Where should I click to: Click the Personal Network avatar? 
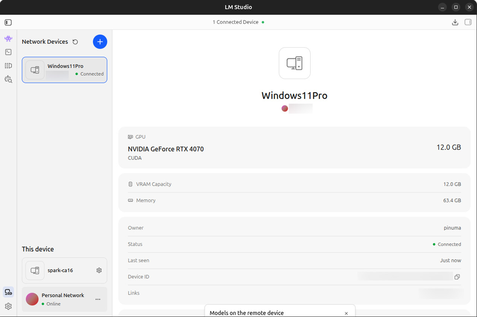[32, 299]
